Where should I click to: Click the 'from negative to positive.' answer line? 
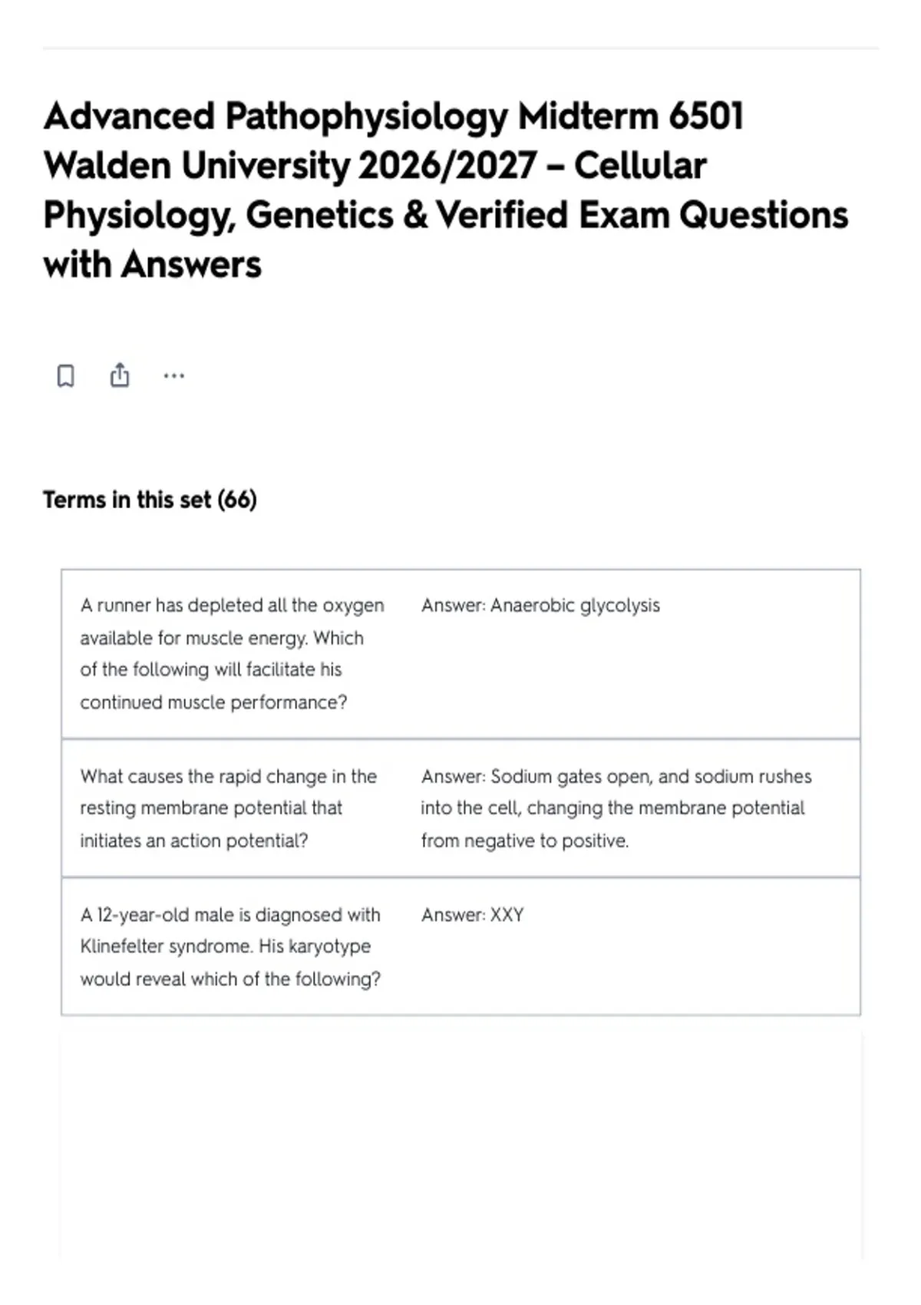(525, 841)
